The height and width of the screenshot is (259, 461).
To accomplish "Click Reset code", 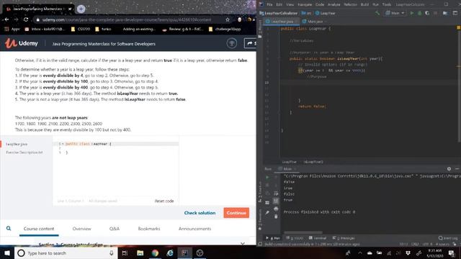I will click(x=164, y=201).
